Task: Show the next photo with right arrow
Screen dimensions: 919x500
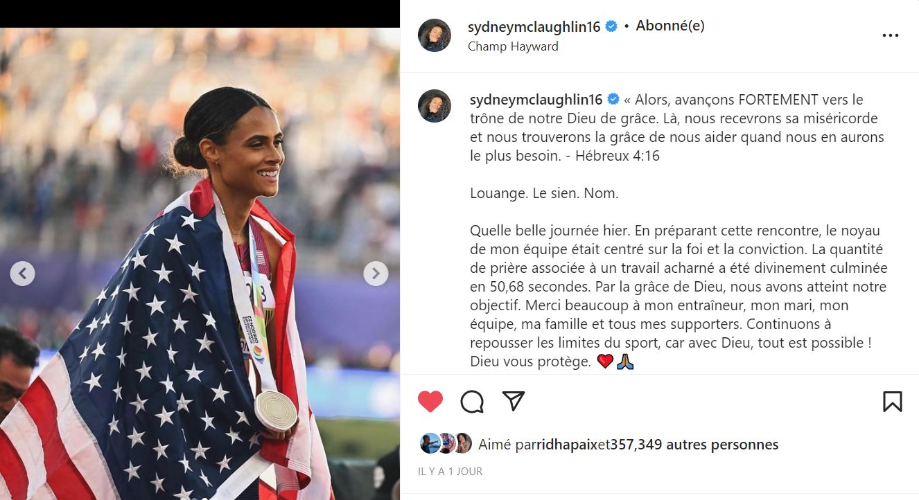Action: pos(376,274)
